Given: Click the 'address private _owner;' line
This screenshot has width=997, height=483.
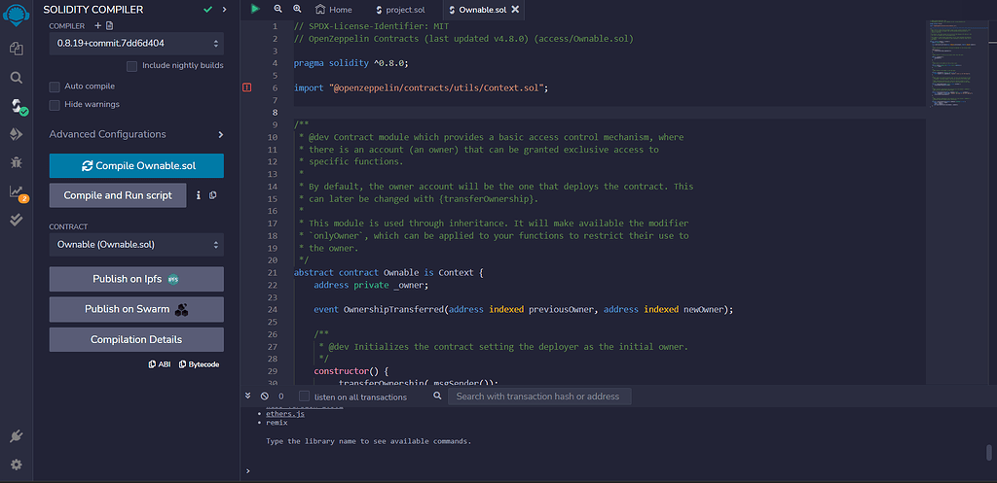Looking at the screenshot, I should (x=371, y=285).
